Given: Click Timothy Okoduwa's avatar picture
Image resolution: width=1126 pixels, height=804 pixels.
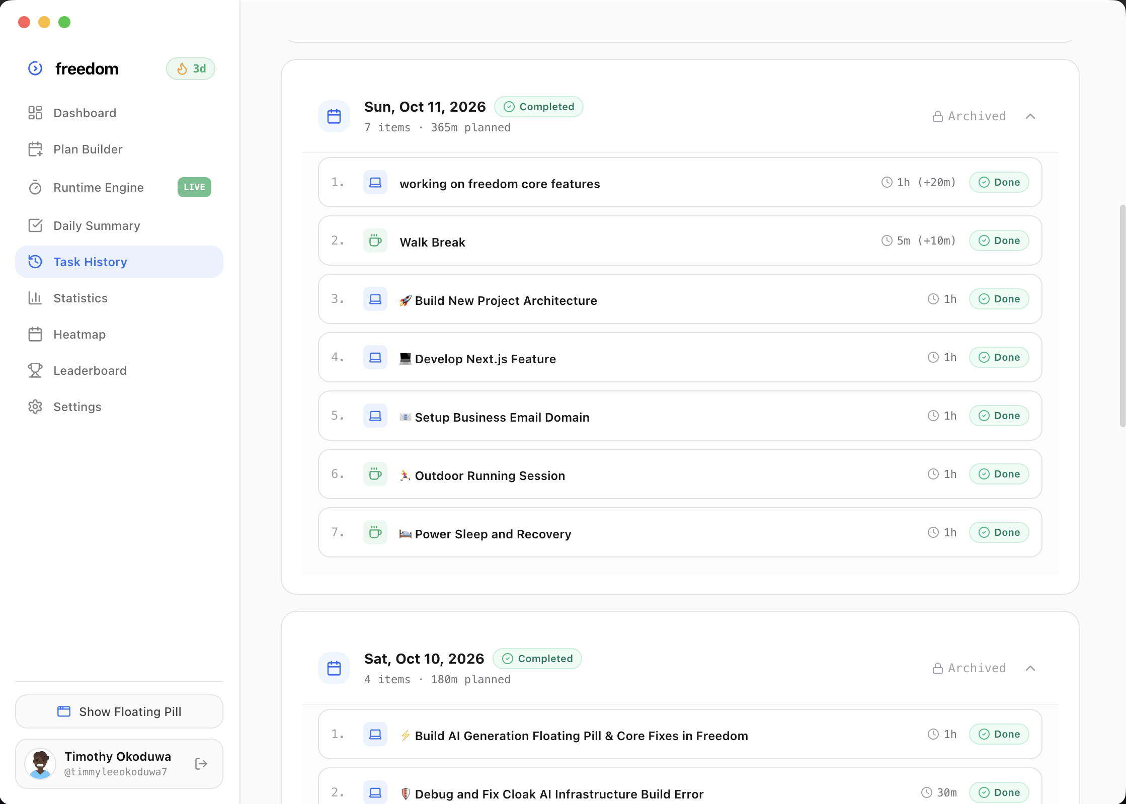Looking at the screenshot, I should tap(40, 764).
